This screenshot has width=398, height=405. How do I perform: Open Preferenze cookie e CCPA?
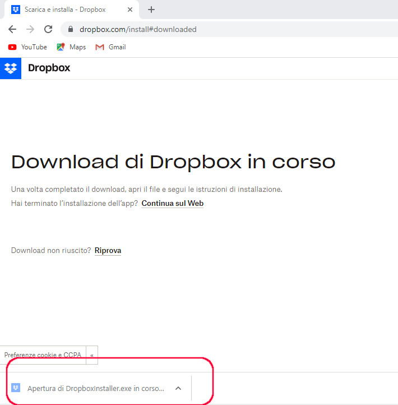tap(43, 355)
